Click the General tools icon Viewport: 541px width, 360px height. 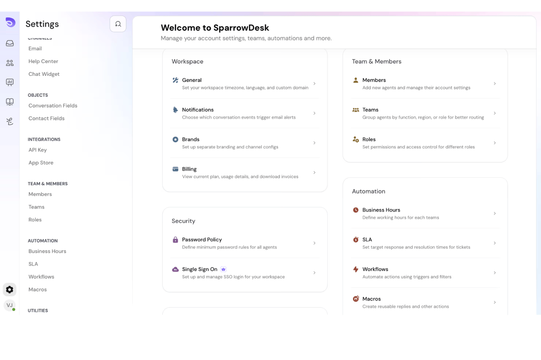175,80
